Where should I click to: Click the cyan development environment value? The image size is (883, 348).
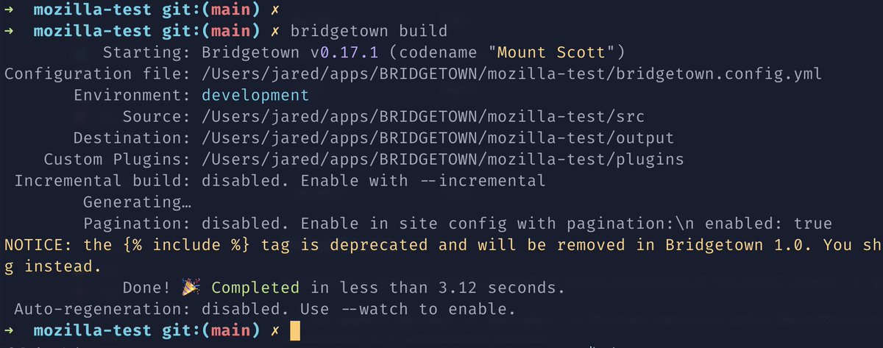click(255, 96)
